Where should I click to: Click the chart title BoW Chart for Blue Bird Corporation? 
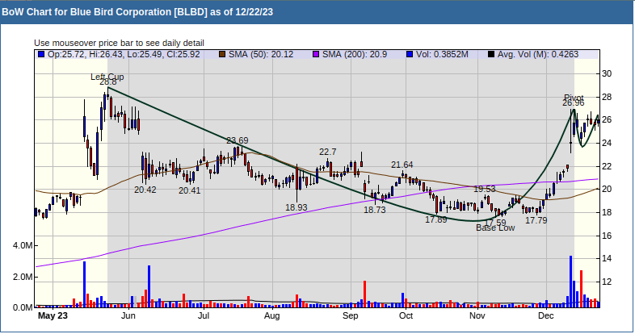(x=137, y=12)
